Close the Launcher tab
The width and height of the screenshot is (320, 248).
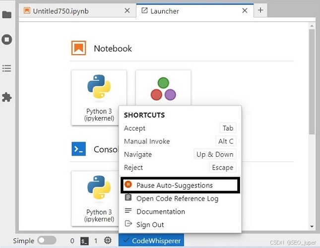pyautogui.click(x=245, y=10)
